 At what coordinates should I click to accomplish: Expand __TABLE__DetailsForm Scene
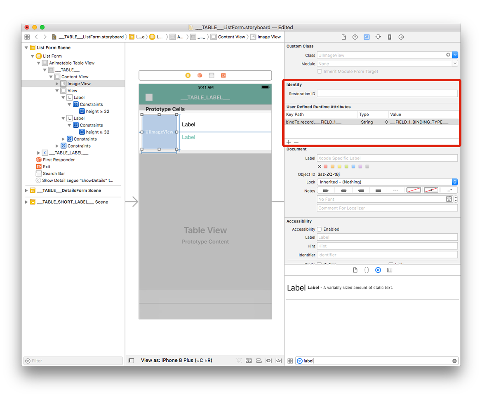click(26, 190)
